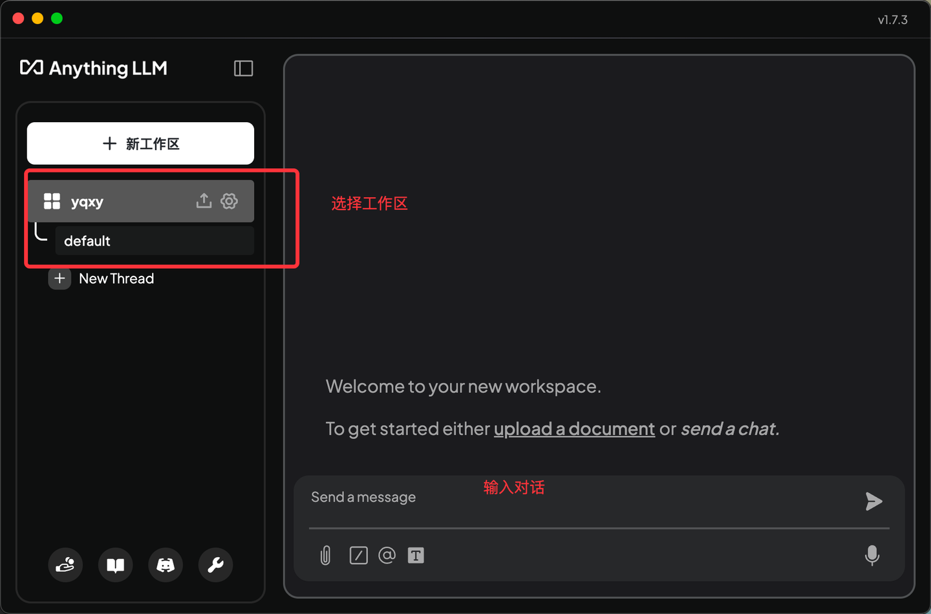Open system settings with the wrench icon
The height and width of the screenshot is (614, 931).
click(215, 565)
